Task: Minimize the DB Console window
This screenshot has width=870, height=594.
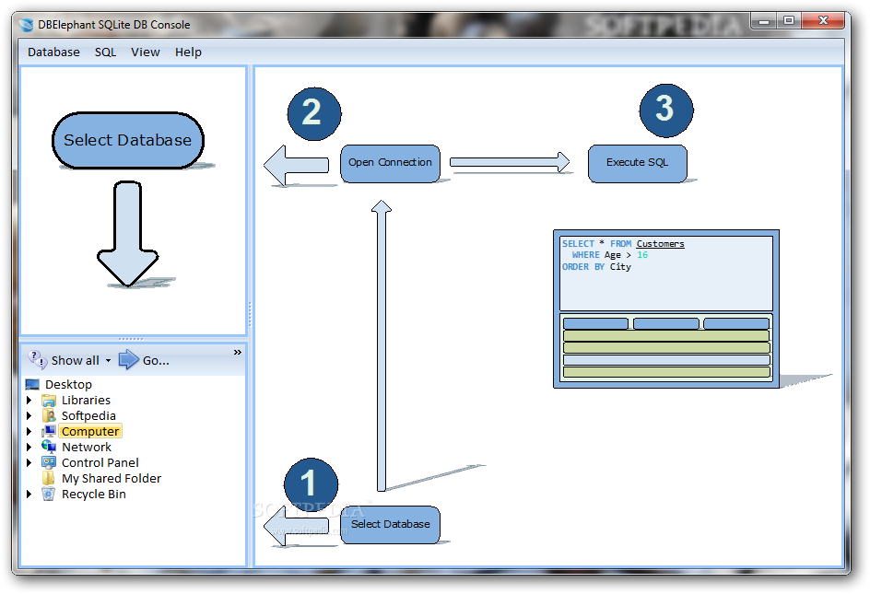Action: pos(764,21)
